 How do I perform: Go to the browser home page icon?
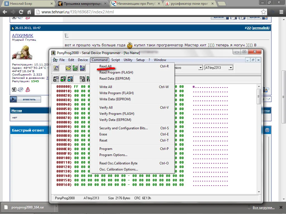(29, 12)
